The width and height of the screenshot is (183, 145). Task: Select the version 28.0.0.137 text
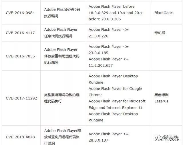[98, 140]
